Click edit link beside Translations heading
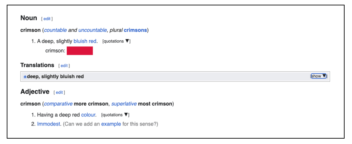This screenshot has height=144, width=352. coord(64,66)
